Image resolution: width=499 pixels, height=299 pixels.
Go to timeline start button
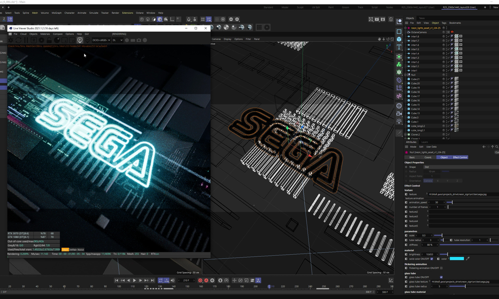pyautogui.click(x=117, y=280)
